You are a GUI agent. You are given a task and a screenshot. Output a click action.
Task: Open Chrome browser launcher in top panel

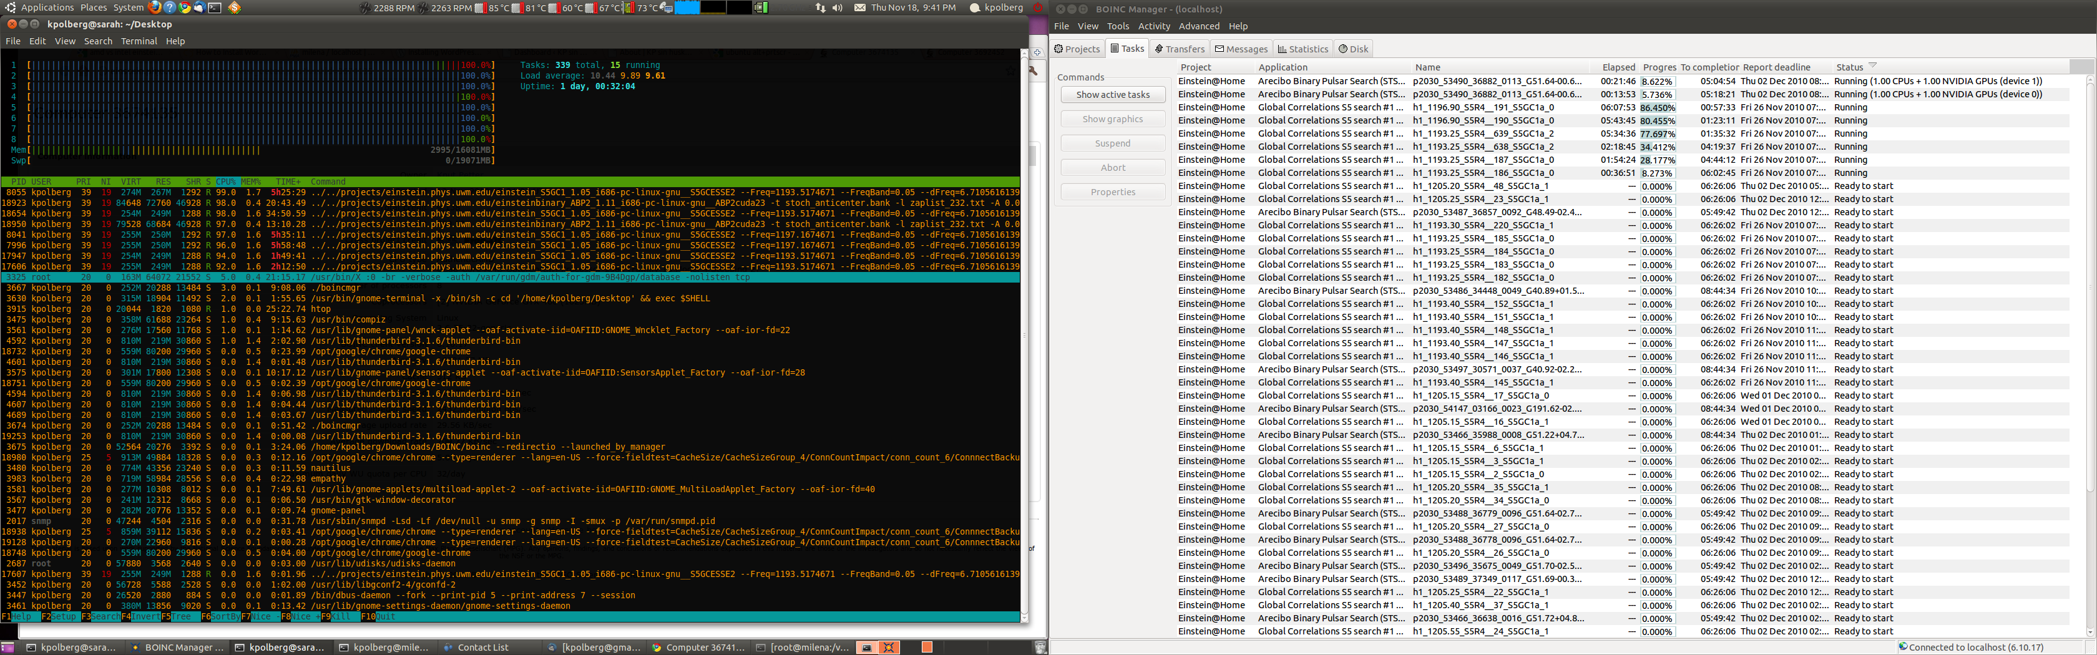(x=185, y=7)
